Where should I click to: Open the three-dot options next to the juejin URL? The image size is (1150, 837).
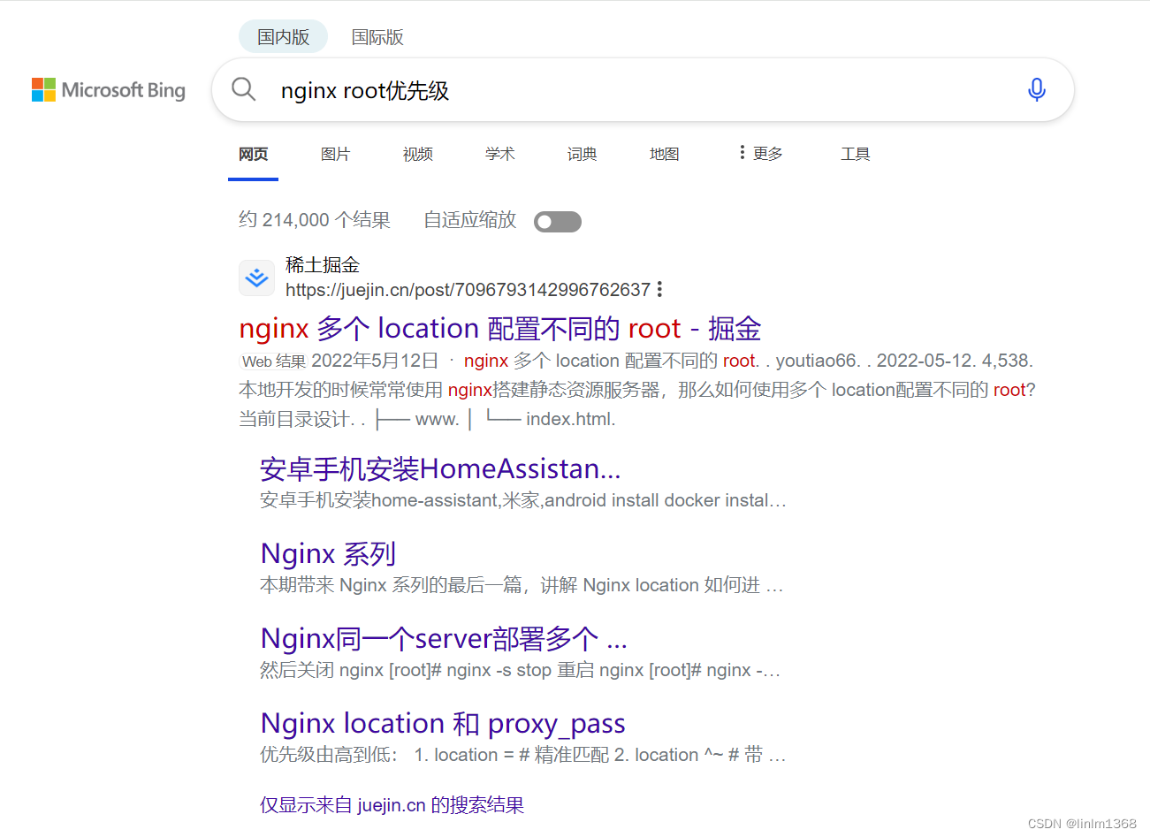pyautogui.click(x=659, y=290)
